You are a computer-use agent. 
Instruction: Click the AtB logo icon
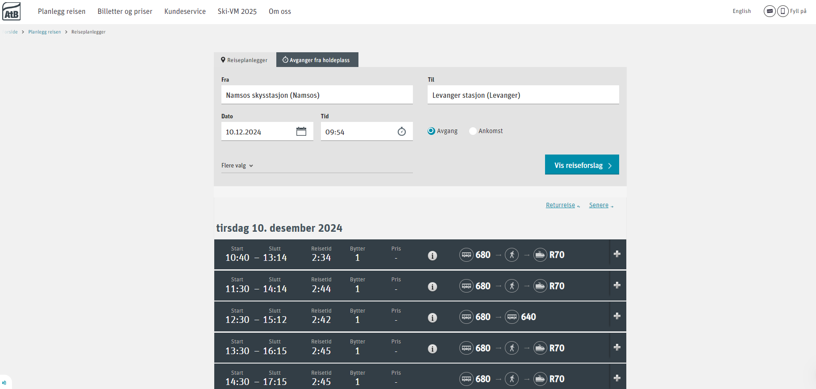point(12,12)
